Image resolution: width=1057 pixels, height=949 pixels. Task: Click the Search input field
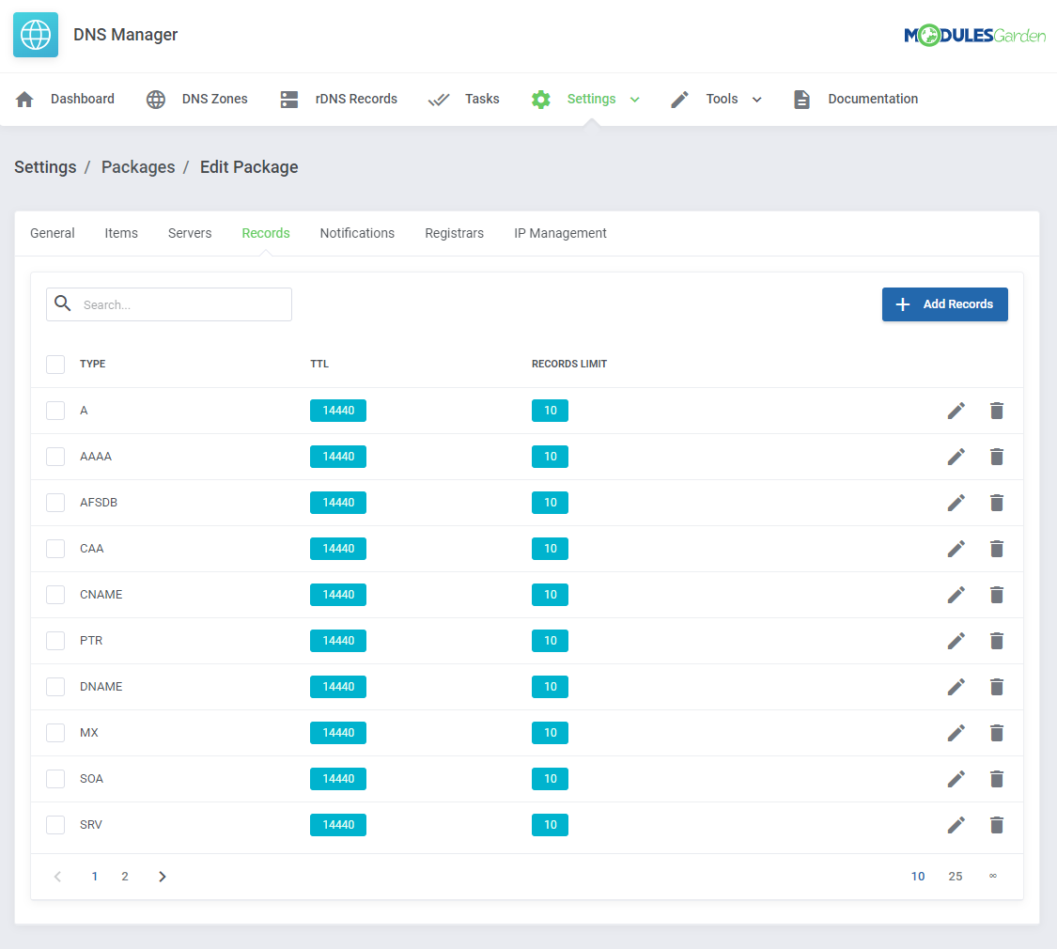click(169, 304)
